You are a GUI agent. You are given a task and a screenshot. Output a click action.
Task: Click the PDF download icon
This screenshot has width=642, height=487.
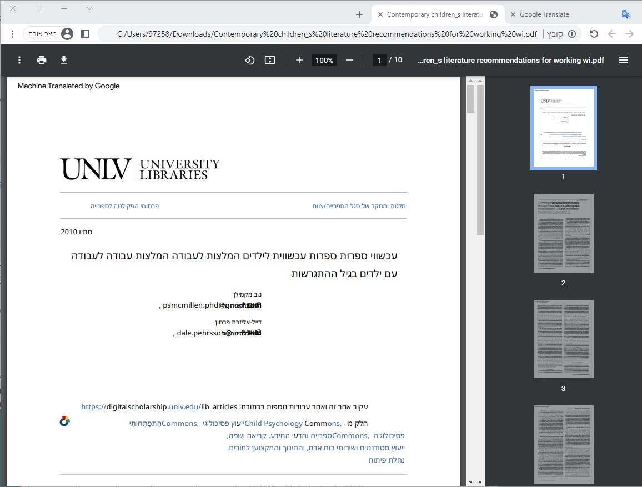point(64,60)
